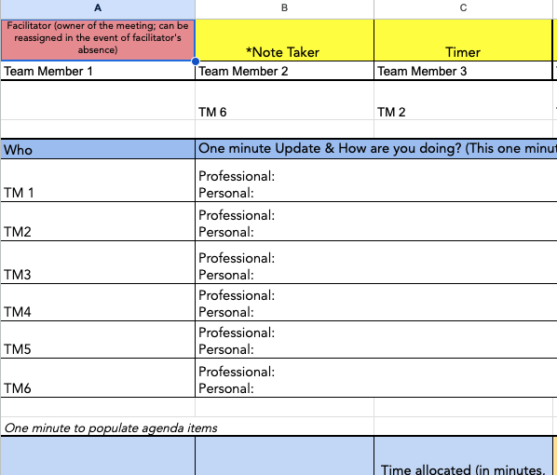
Task: Click the Professional/Personal cell for TM3
Action: (x=376, y=263)
